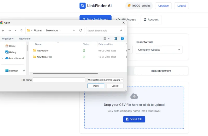Click the LinkFinder AI search logo icon

[x=82, y=6]
